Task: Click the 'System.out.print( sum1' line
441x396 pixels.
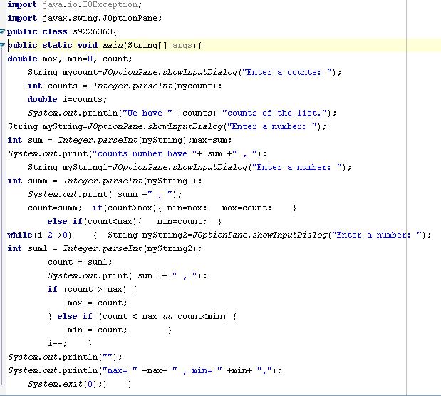Action: [x=127, y=275]
